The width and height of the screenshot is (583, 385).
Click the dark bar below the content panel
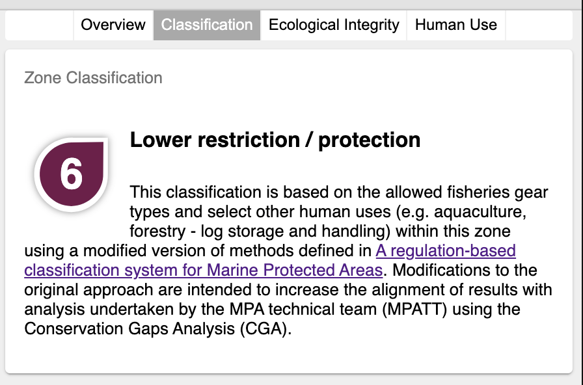click(x=291, y=380)
